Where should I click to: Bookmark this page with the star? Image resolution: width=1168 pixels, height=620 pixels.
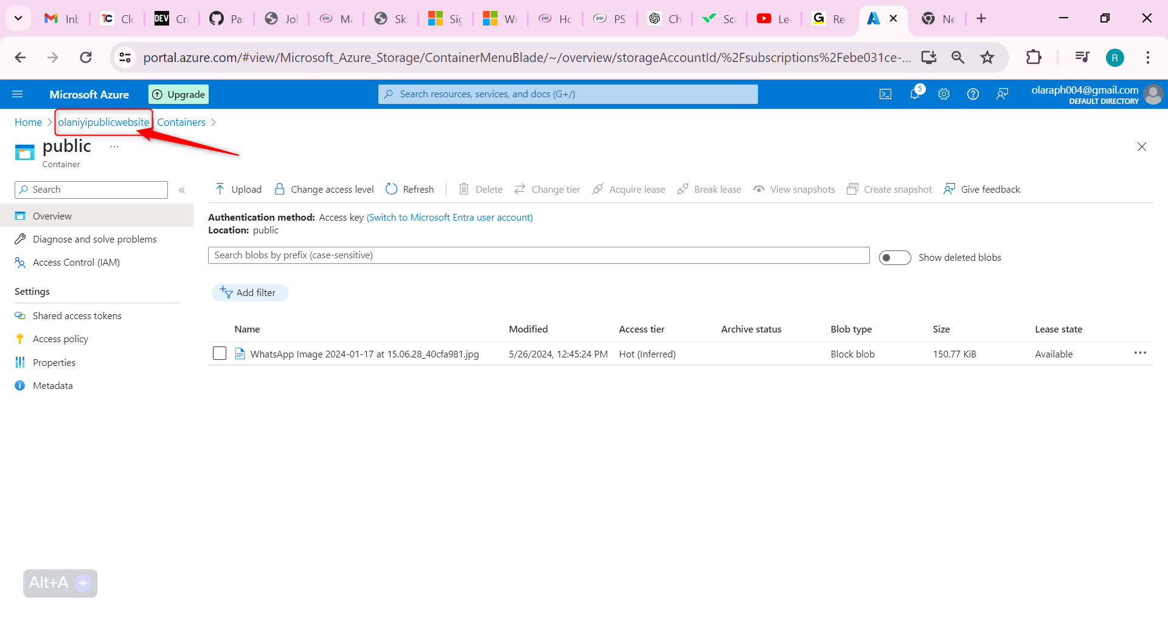tap(987, 57)
